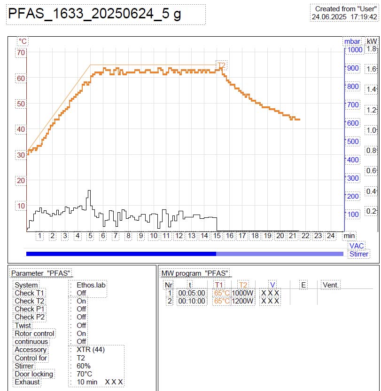Click the 5 min time axis marker

tap(90, 236)
